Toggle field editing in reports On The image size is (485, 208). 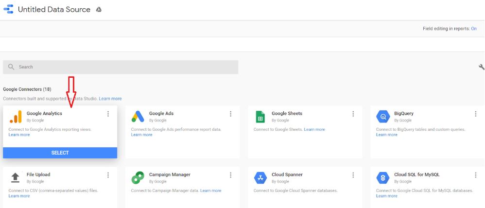pos(473,29)
